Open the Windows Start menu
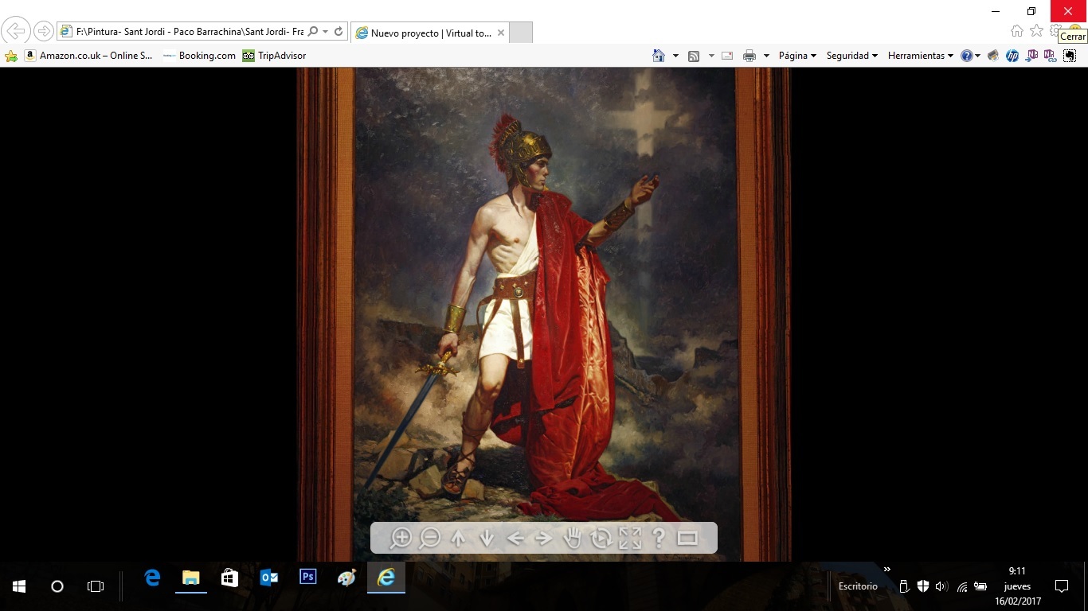Image resolution: width=1088 pixels, height=611 pixels. click(x=19, y=586)
